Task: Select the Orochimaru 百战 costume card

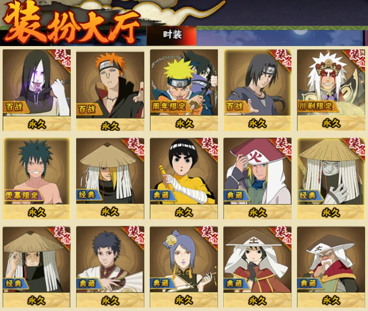Action: [x=36, y=90]
